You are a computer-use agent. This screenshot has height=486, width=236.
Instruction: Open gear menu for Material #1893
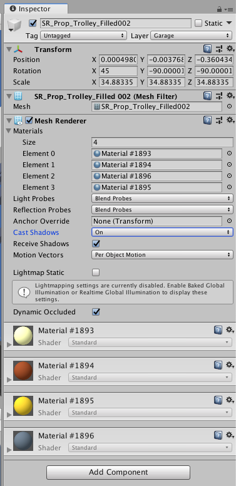(230, 330)
